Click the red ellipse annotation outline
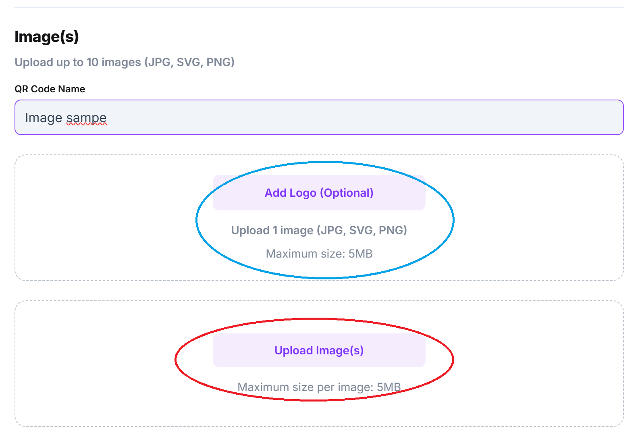The height and width of the screenshot is (439, 644). (x=176, y=359)
